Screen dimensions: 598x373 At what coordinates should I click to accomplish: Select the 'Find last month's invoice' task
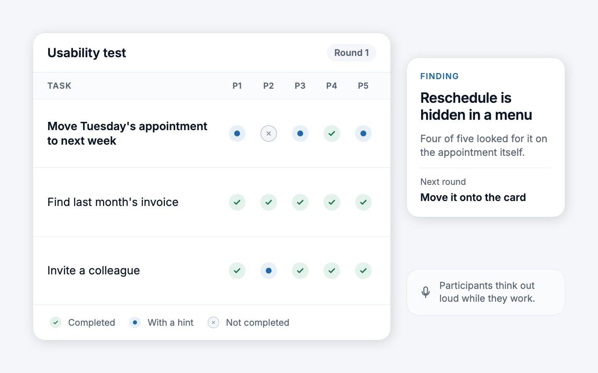point(113,202)
